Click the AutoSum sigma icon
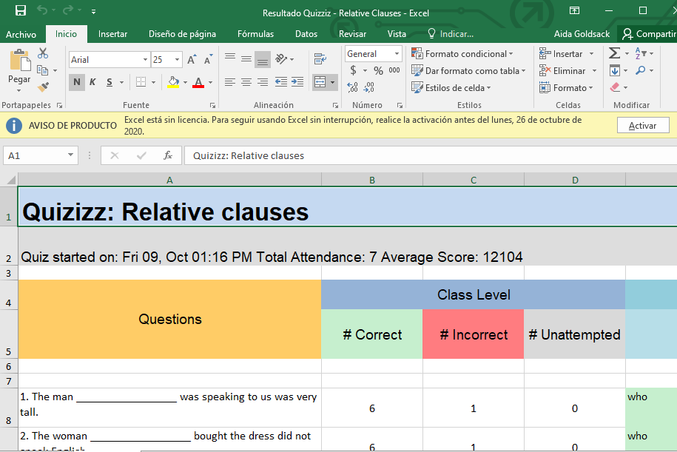The height and width of the screenshot is (452, 677). (614, 53)
